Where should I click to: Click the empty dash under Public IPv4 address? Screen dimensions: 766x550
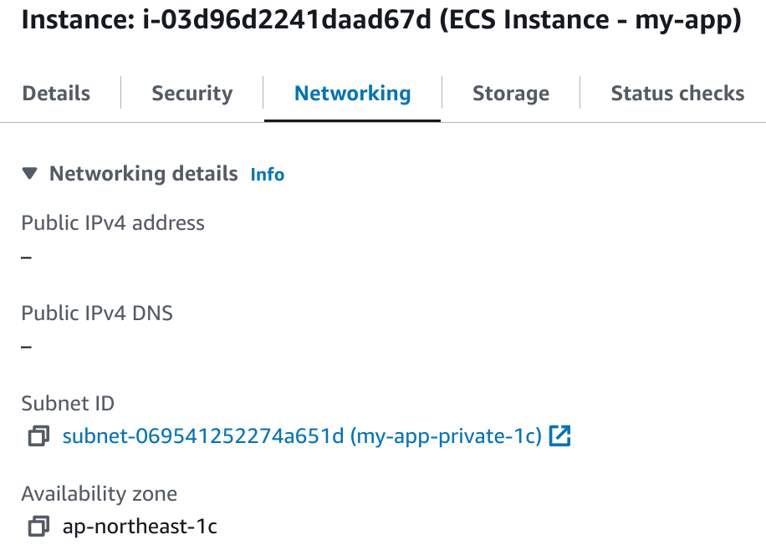click(27, 257)
